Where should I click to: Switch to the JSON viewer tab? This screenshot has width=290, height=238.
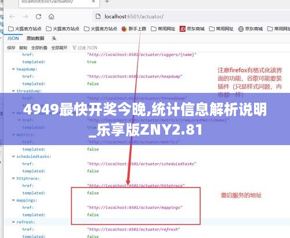coord(13,38)
